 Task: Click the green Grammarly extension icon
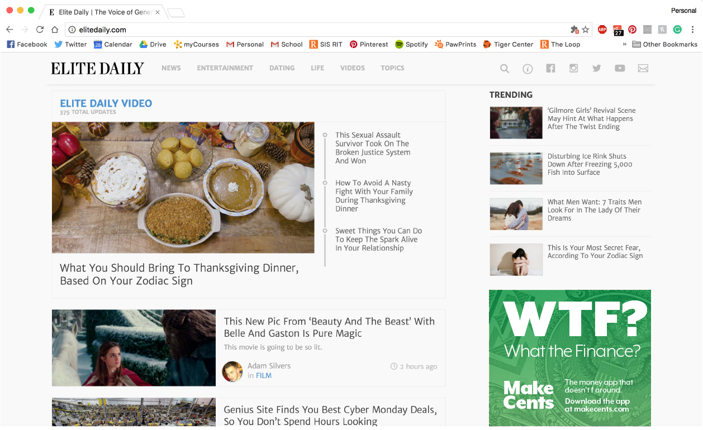click(x=677, y=30)
